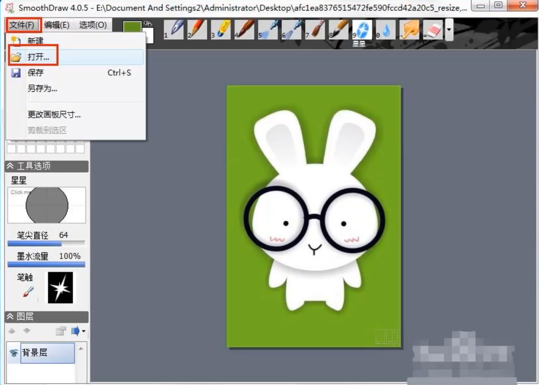Collapse the 工具选项 panel
Viewport: 539px width, 385px height.
pos(10,166)
